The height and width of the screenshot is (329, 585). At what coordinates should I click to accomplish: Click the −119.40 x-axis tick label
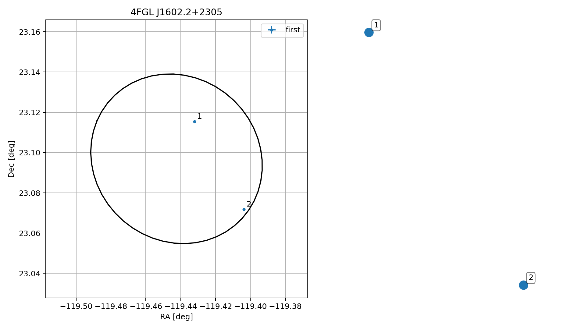(250, 306)
